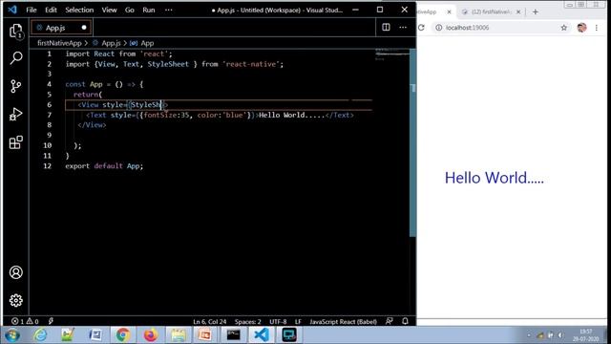The image size is (611, 344).
Task: Bookmark this page with star icon
Action: [564, 28]
